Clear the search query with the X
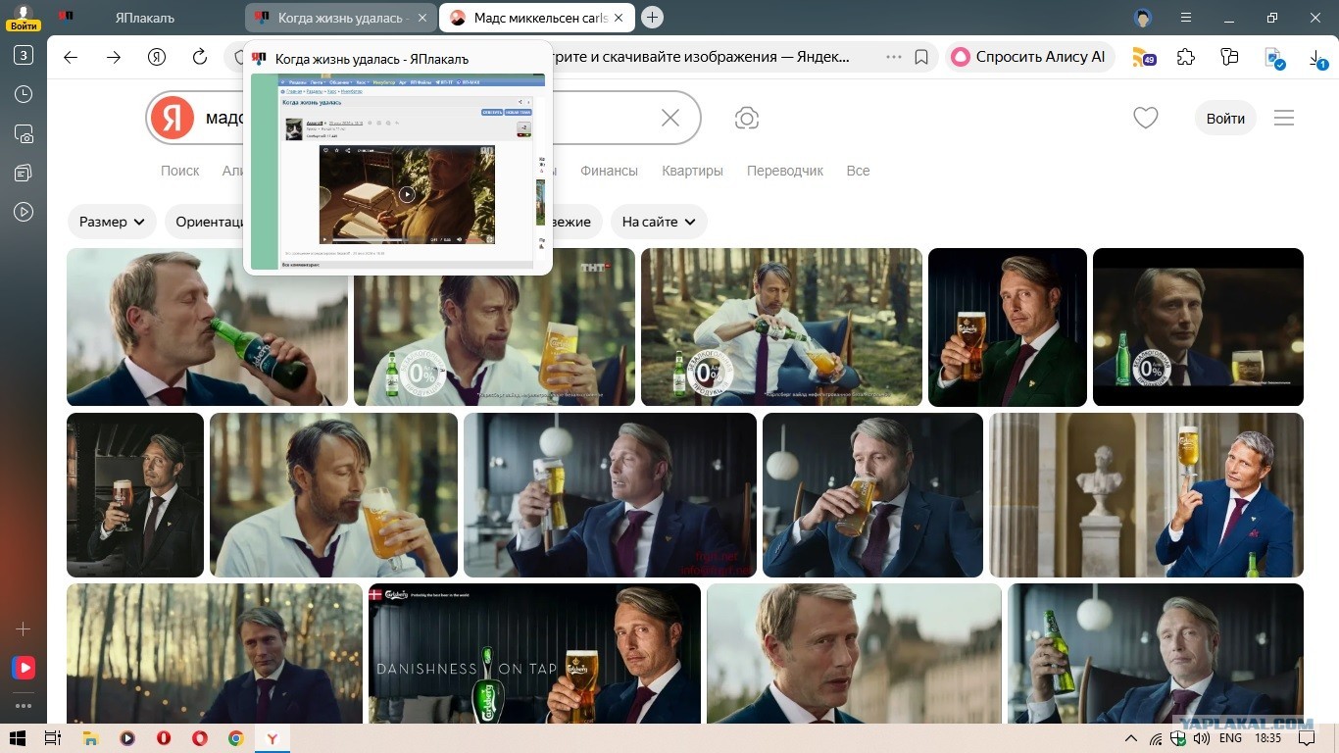Screen dimensions: 1339x753 tap(670, 118)
